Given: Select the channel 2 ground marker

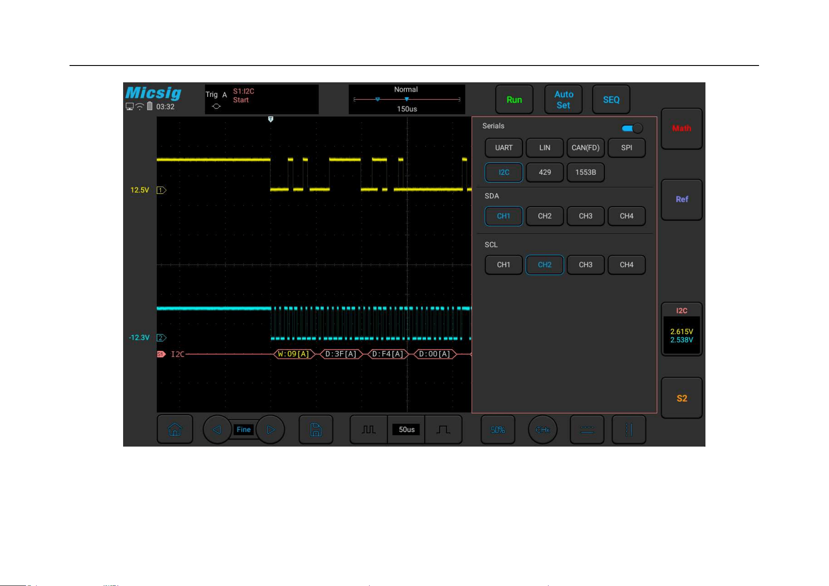Looking at the screenshot, I should click(162, 338).
